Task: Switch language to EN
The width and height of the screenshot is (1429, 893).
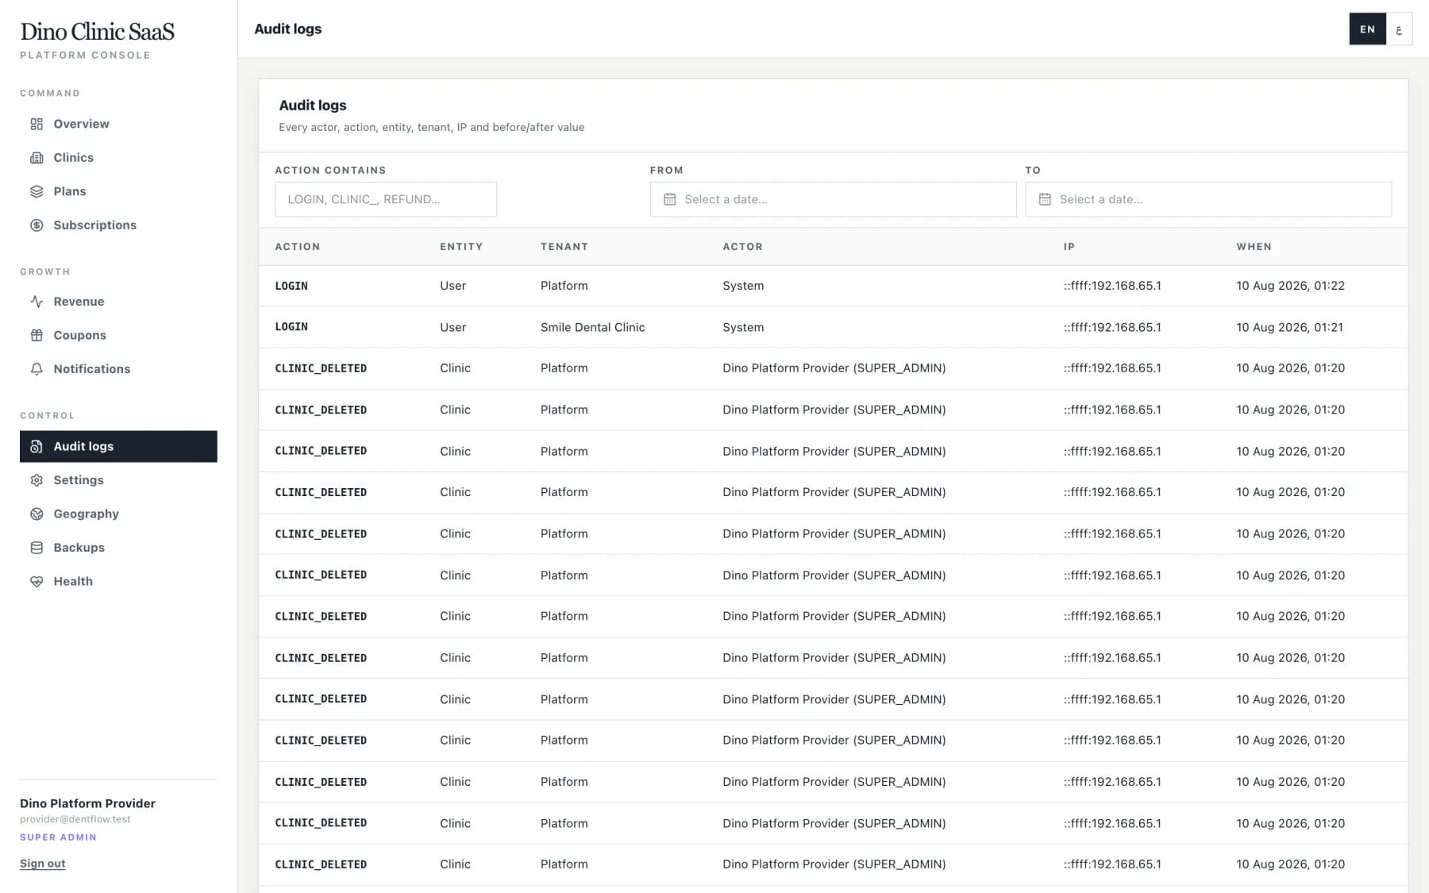Action: [x=1367, y=29]
